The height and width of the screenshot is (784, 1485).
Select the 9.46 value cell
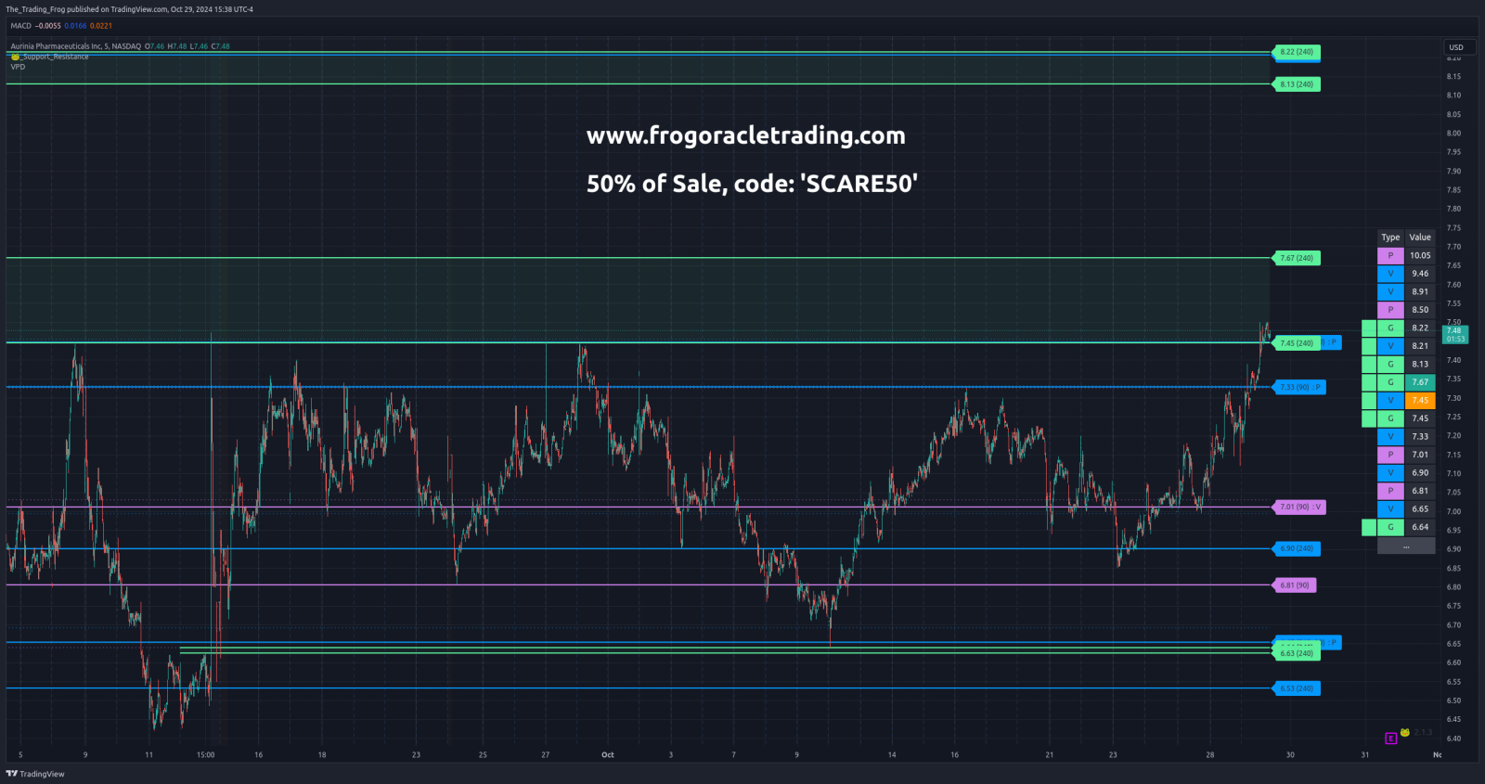pyautogui.click(x=1420, y=274)
